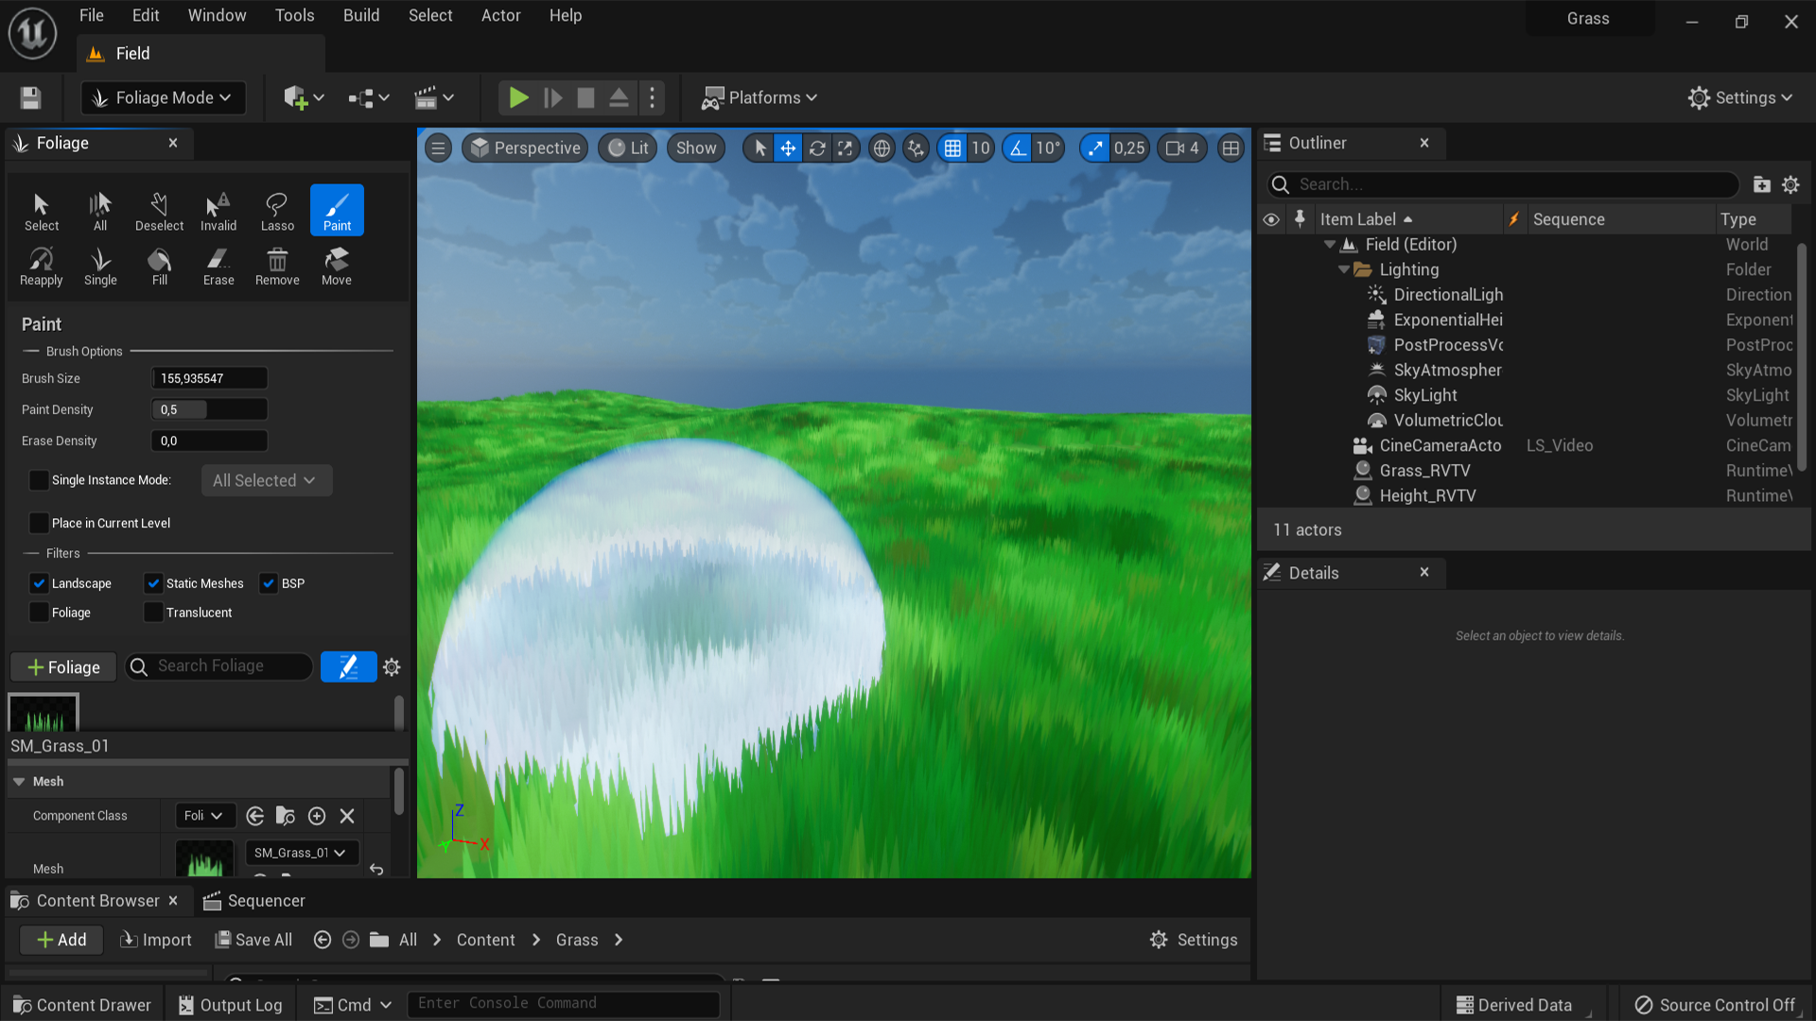This screenshot has width=1816, height=1021.
Task: Choose the Erase foliage tool
Action: click(x=218, y=266)
